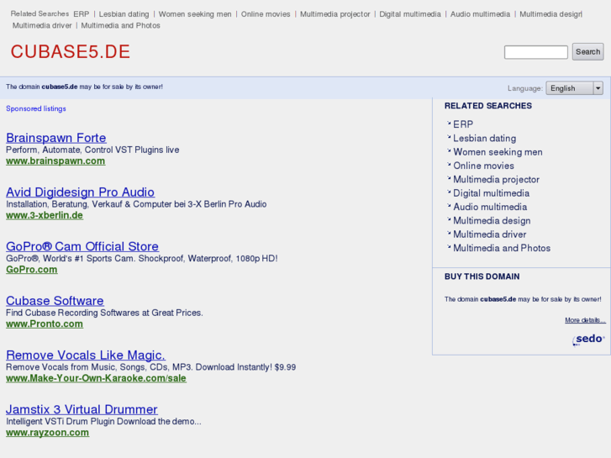Open Lesbian dating in sidebar list
This screenshot has height=458, width=611.
click(485, 138)
